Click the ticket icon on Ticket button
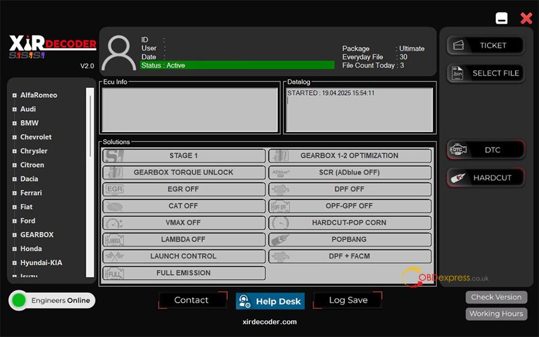The width and height of the screenshot is (539, 337). [459, 45]
